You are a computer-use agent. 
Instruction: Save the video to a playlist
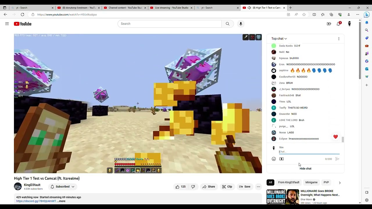point(245,187)
